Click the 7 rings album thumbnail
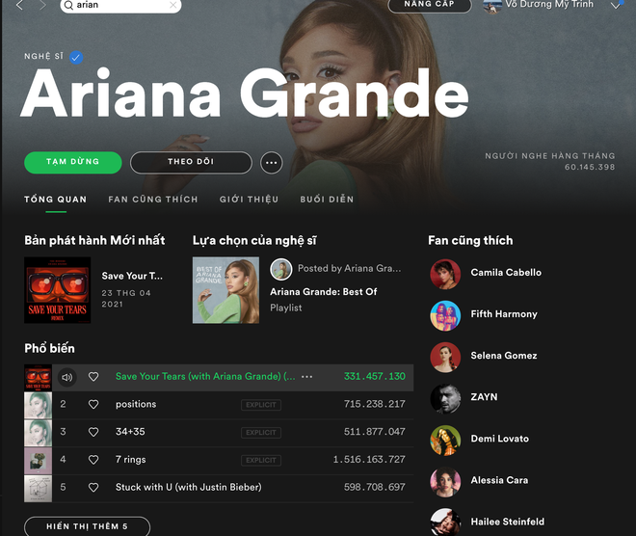This screenshot has width=636, height=536. (x=39, y=461)
